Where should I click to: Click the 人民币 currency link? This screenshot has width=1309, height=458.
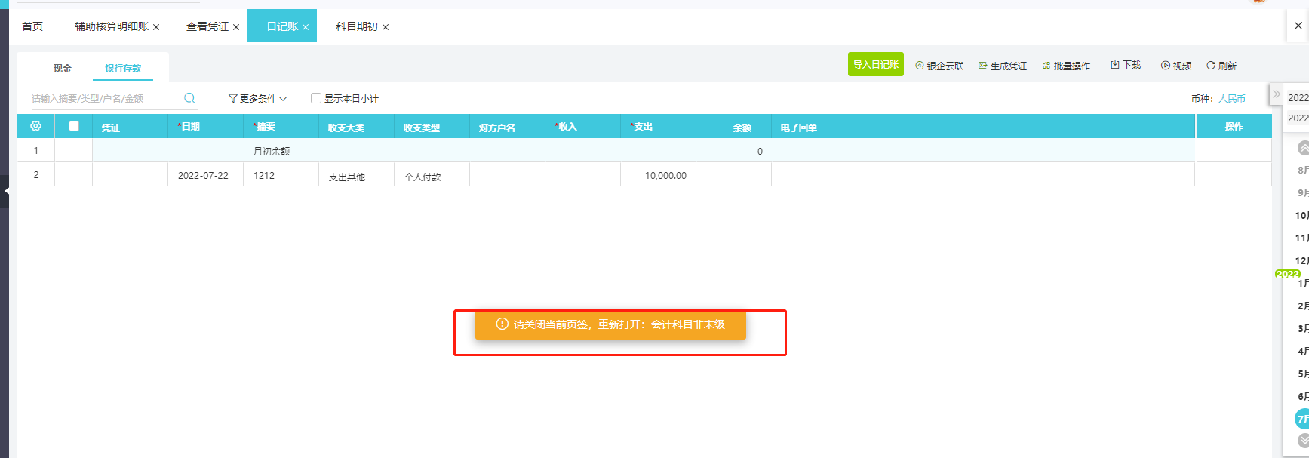1231,98
